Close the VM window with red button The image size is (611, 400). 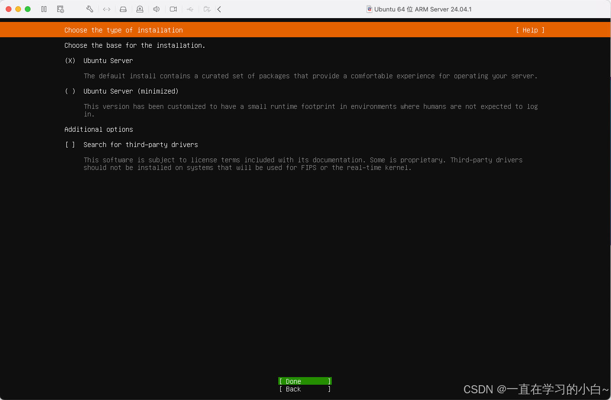[x=9, y=9]
